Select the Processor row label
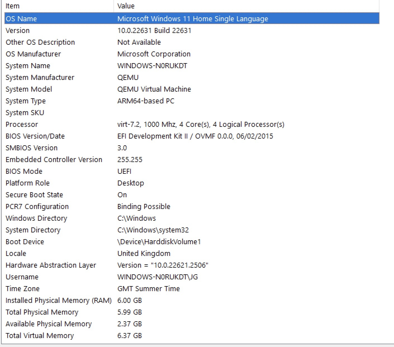The width and height of the screenshot is (394, 347). 22,124
